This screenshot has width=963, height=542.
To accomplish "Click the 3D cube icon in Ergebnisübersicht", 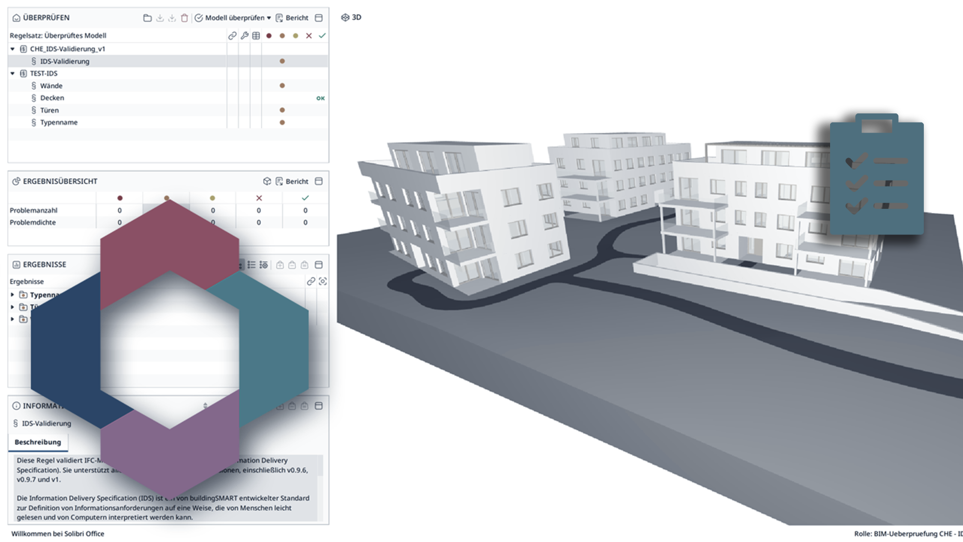I will coord(267,181).
